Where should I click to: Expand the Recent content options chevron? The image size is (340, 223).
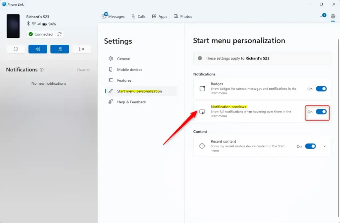click(x=324, y=146)
